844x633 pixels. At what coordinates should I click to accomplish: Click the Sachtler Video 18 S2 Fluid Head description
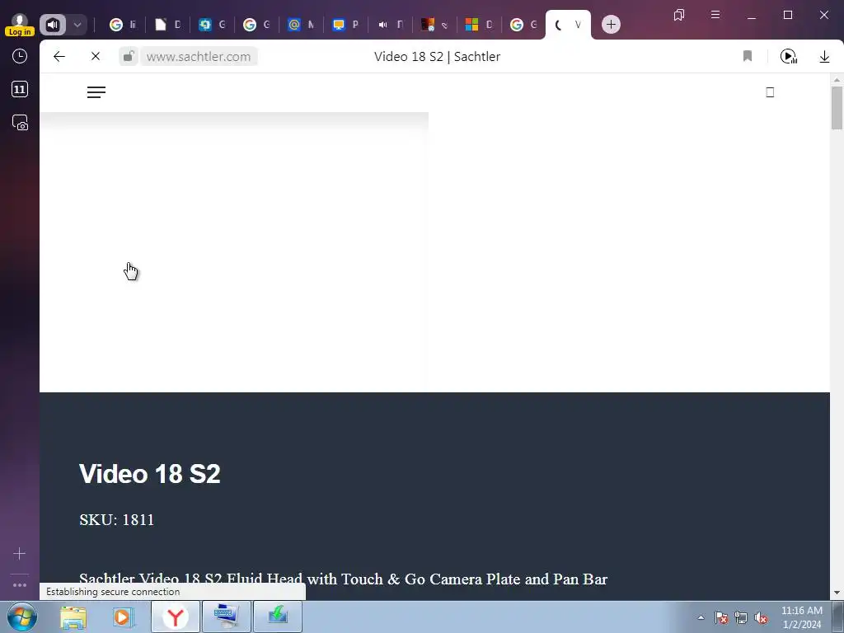343,579
